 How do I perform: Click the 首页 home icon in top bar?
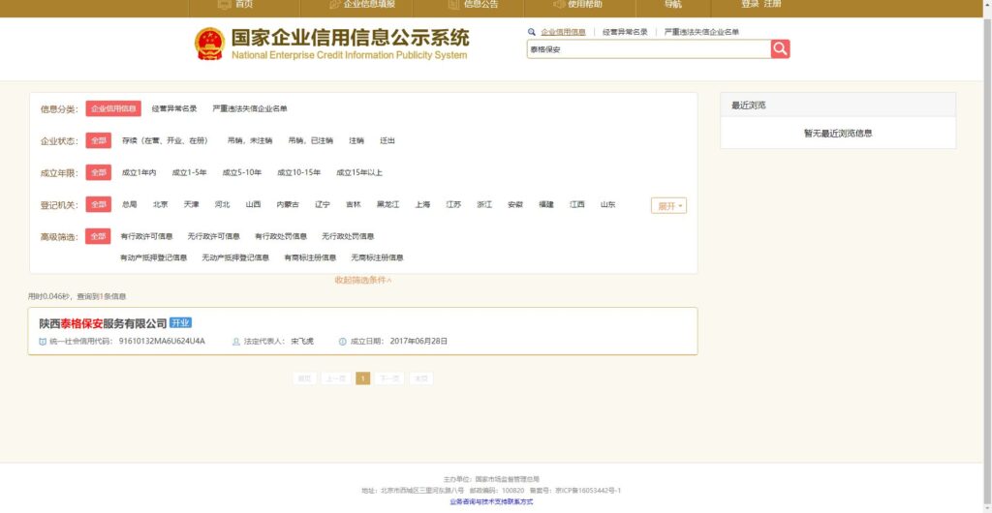(x=224, y=5)
